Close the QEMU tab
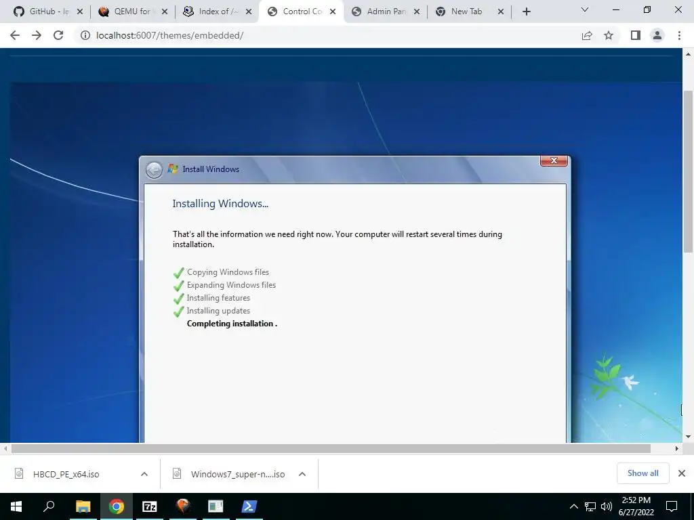Viewport: 694px width, 520px height. 164,12
